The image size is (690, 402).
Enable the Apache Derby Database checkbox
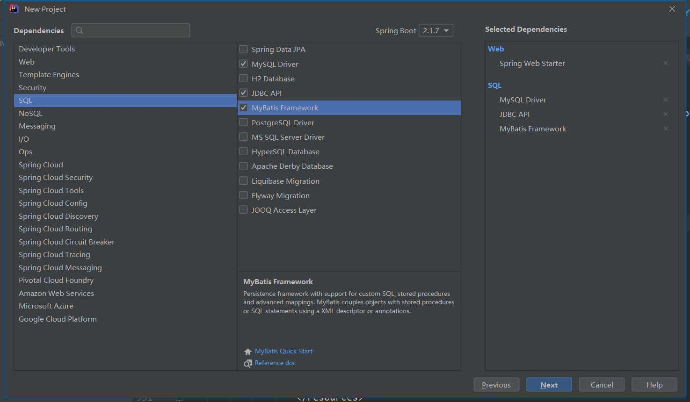[x=244, y=166]
